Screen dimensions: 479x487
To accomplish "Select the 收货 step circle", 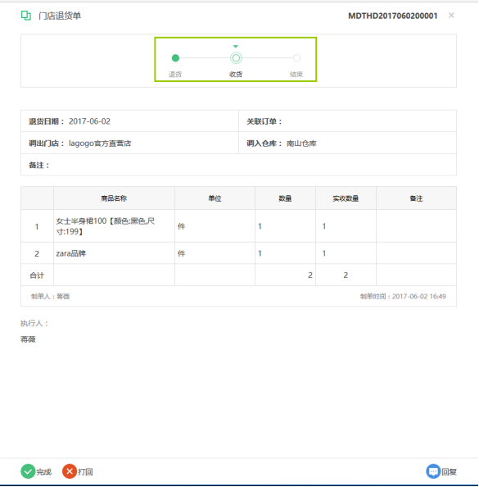I will point(236,58).
